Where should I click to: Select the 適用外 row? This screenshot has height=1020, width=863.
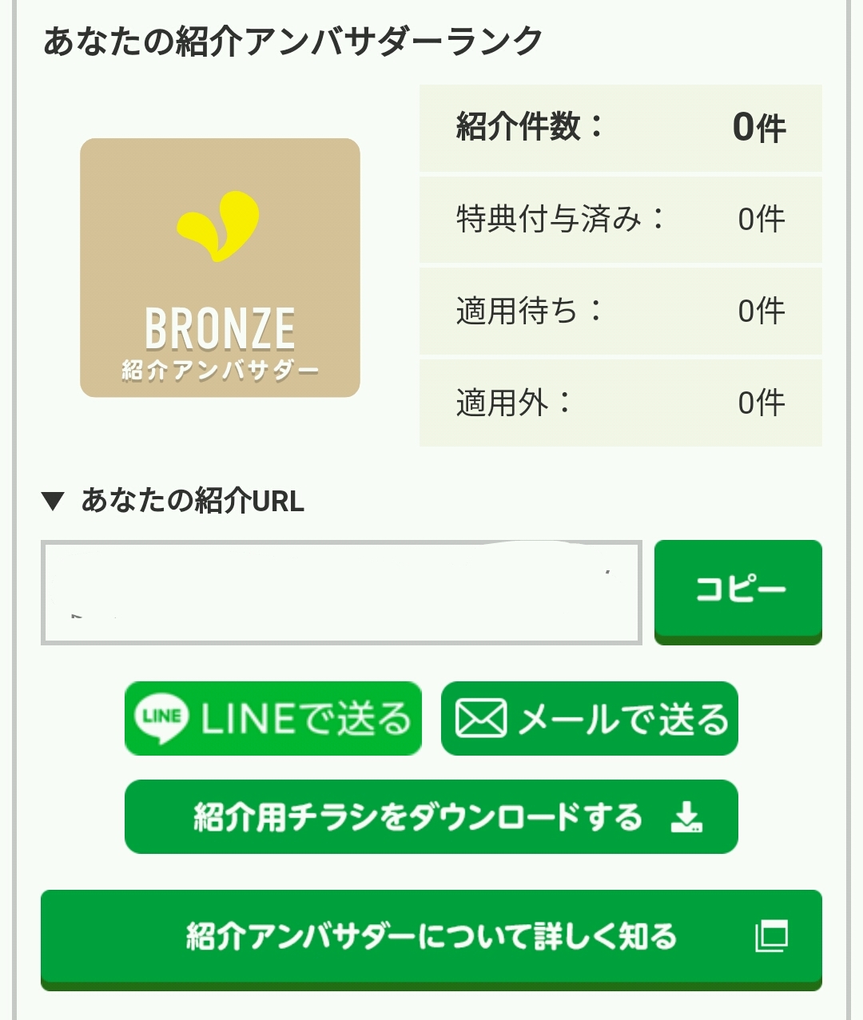(x=620, y=403)
